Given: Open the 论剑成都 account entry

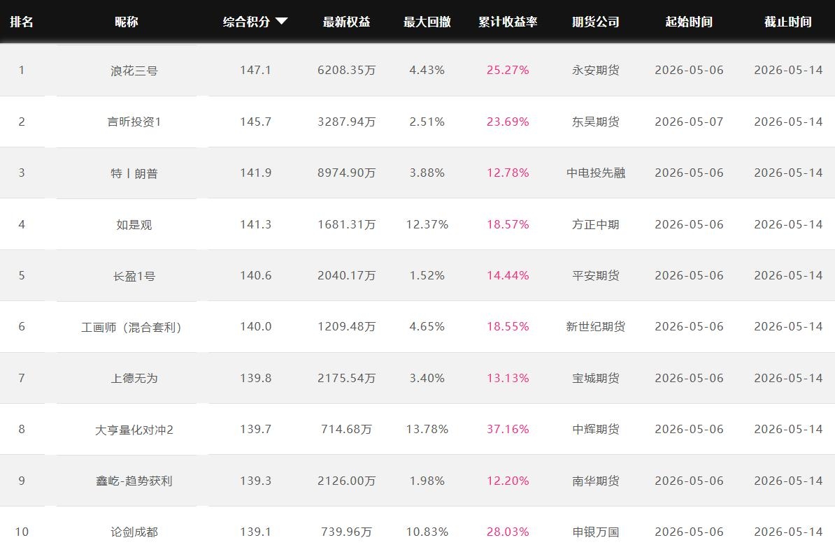Looking at the screenshot, I should (134, 532).
